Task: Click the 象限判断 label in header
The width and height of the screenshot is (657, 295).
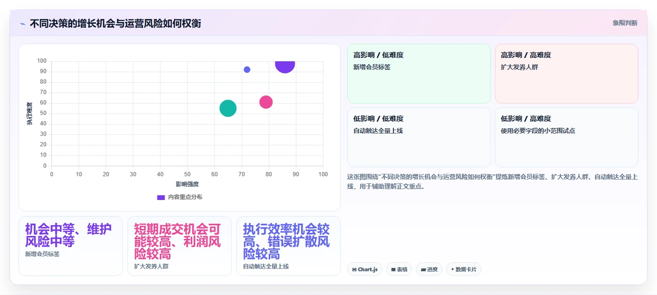Action: pyautogui.click(x=625, y=23)
